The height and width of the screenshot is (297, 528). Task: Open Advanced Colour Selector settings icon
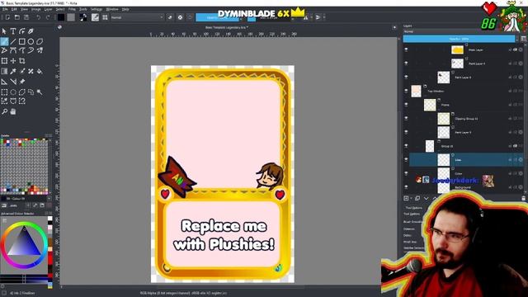click(4, 220)
